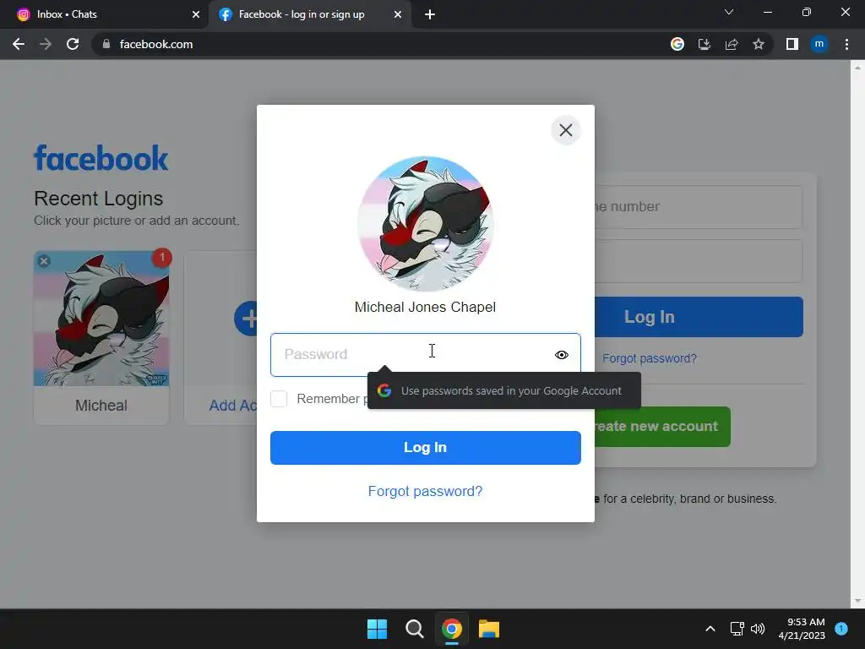Click Recent Logins heading text
Image resolution: width=865 pixels, height=649 pixels.
(99, 199)
